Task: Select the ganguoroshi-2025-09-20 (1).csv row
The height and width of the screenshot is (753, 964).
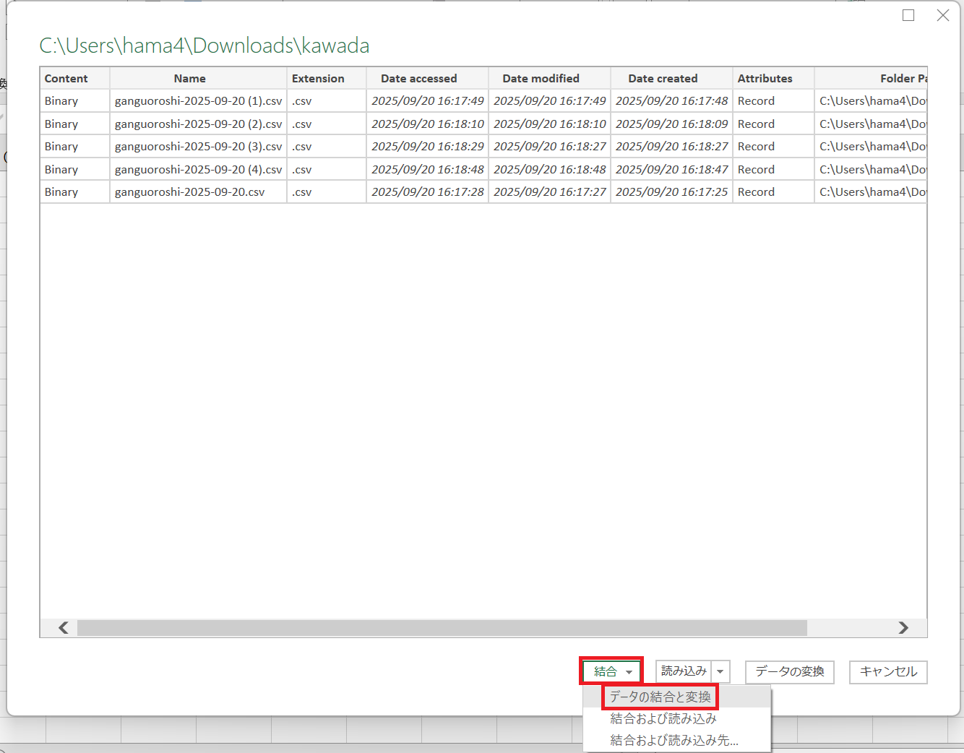Action: click(x=198, y=101)
